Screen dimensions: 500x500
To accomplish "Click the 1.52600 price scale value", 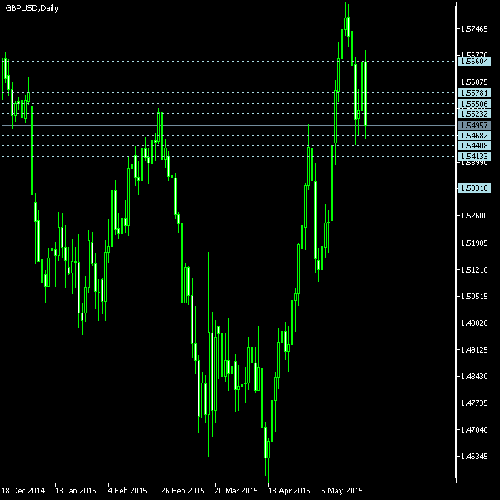I will click(474, 216).
